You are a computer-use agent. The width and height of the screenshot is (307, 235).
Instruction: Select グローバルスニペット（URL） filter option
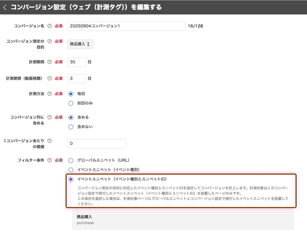[71, 160]
